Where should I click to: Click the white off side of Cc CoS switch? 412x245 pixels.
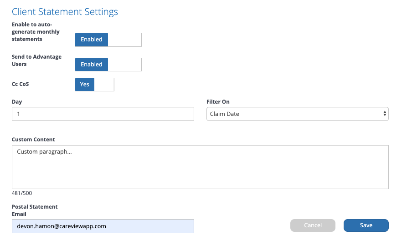coord(104,85)
